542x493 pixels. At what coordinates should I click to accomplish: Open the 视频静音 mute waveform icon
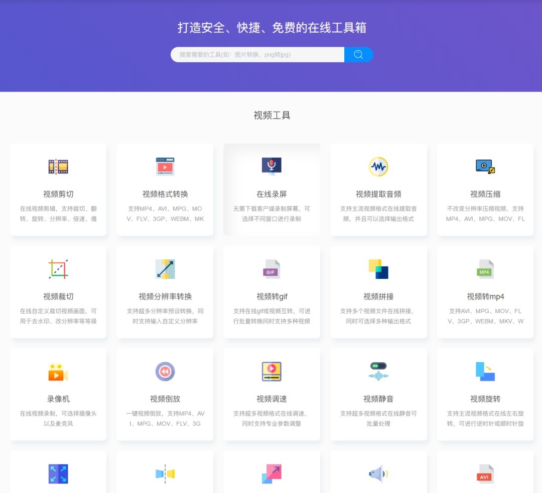pos(378,371)
